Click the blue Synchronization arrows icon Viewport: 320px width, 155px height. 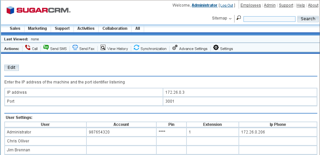[136, 48]
